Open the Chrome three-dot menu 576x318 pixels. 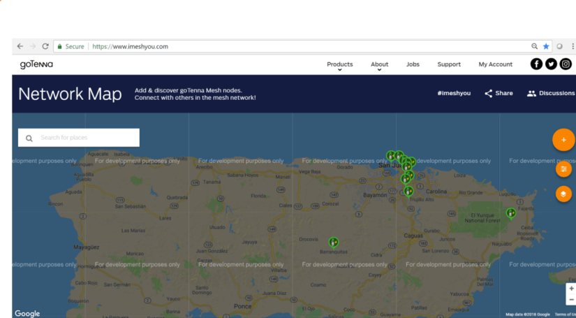tap(572, 46)
